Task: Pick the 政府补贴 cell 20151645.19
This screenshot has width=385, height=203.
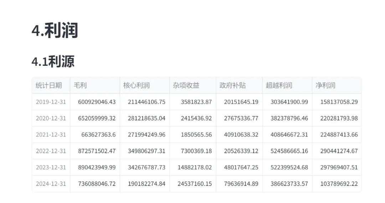Action: tap(239, 102)
